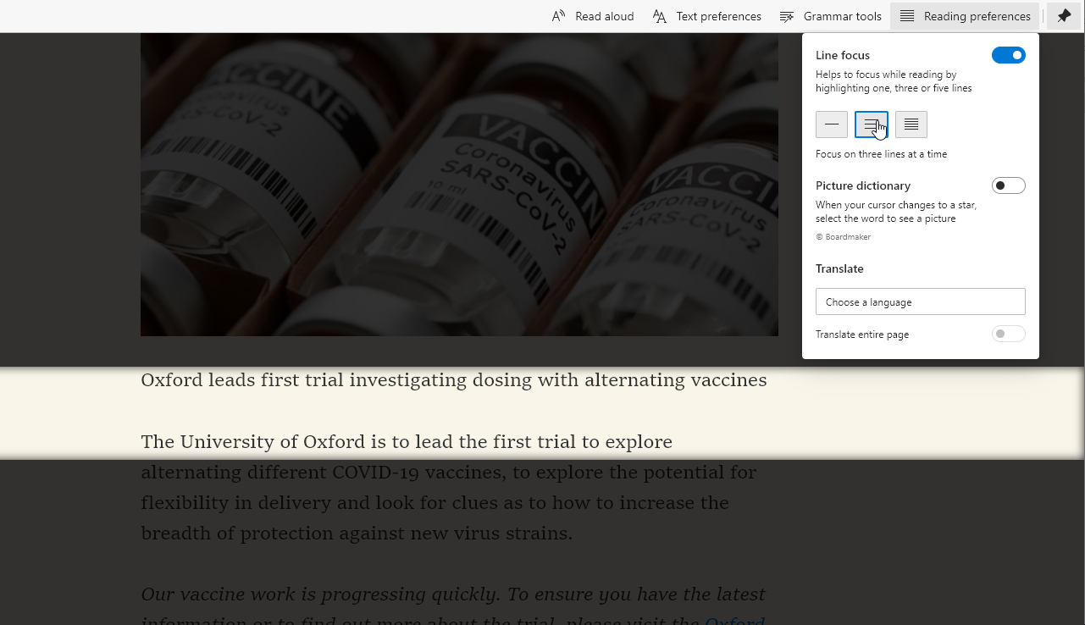Click the vaccine vials article image
Viewport: 1085px width, 625px height.
pos(459,185)
